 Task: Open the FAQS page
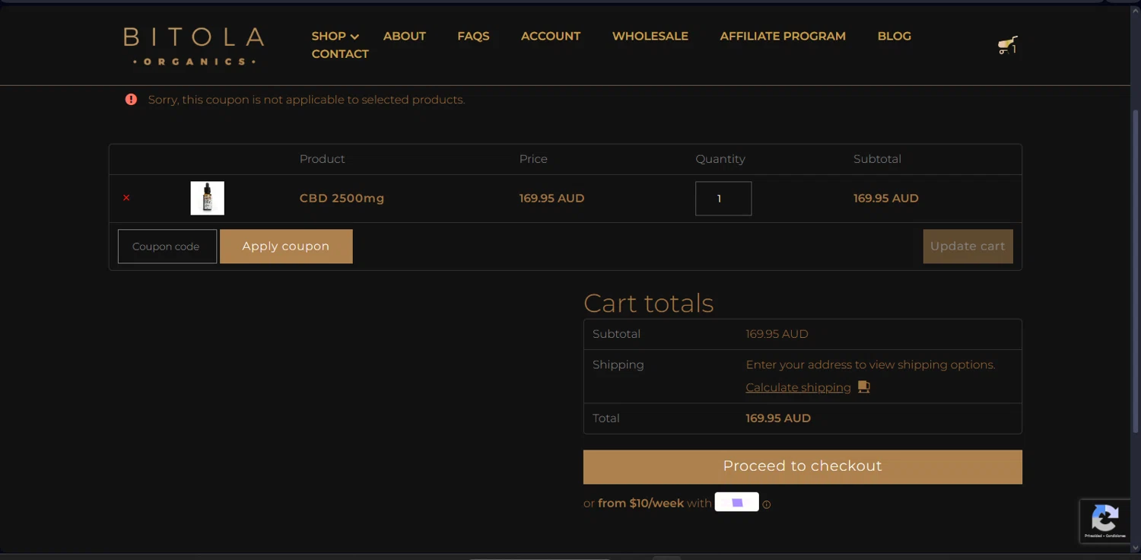pos(473,36)
